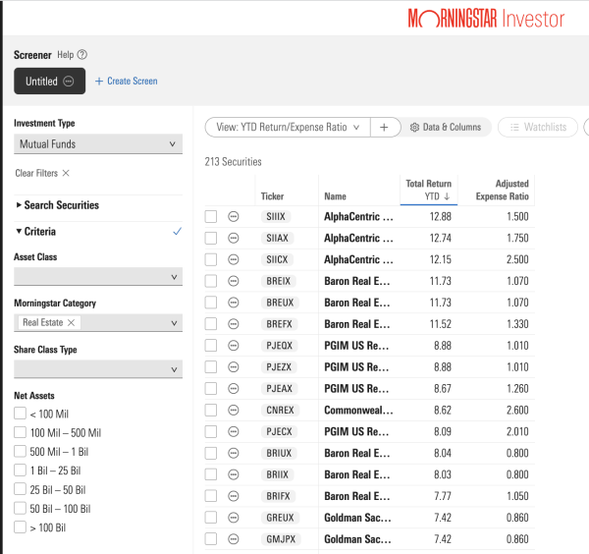Open the Asset Class dropdown
Screen dimensions: 589x554
pos(98,277)
